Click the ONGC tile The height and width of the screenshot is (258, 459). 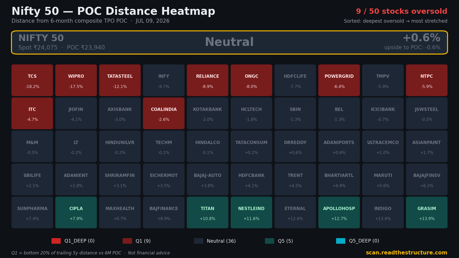click(x=251, y=80)
